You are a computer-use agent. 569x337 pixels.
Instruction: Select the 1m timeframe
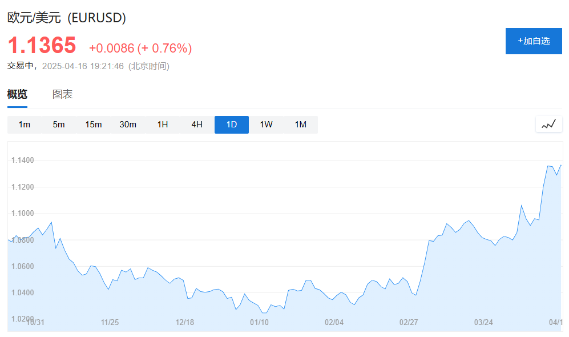pos(25,125)
